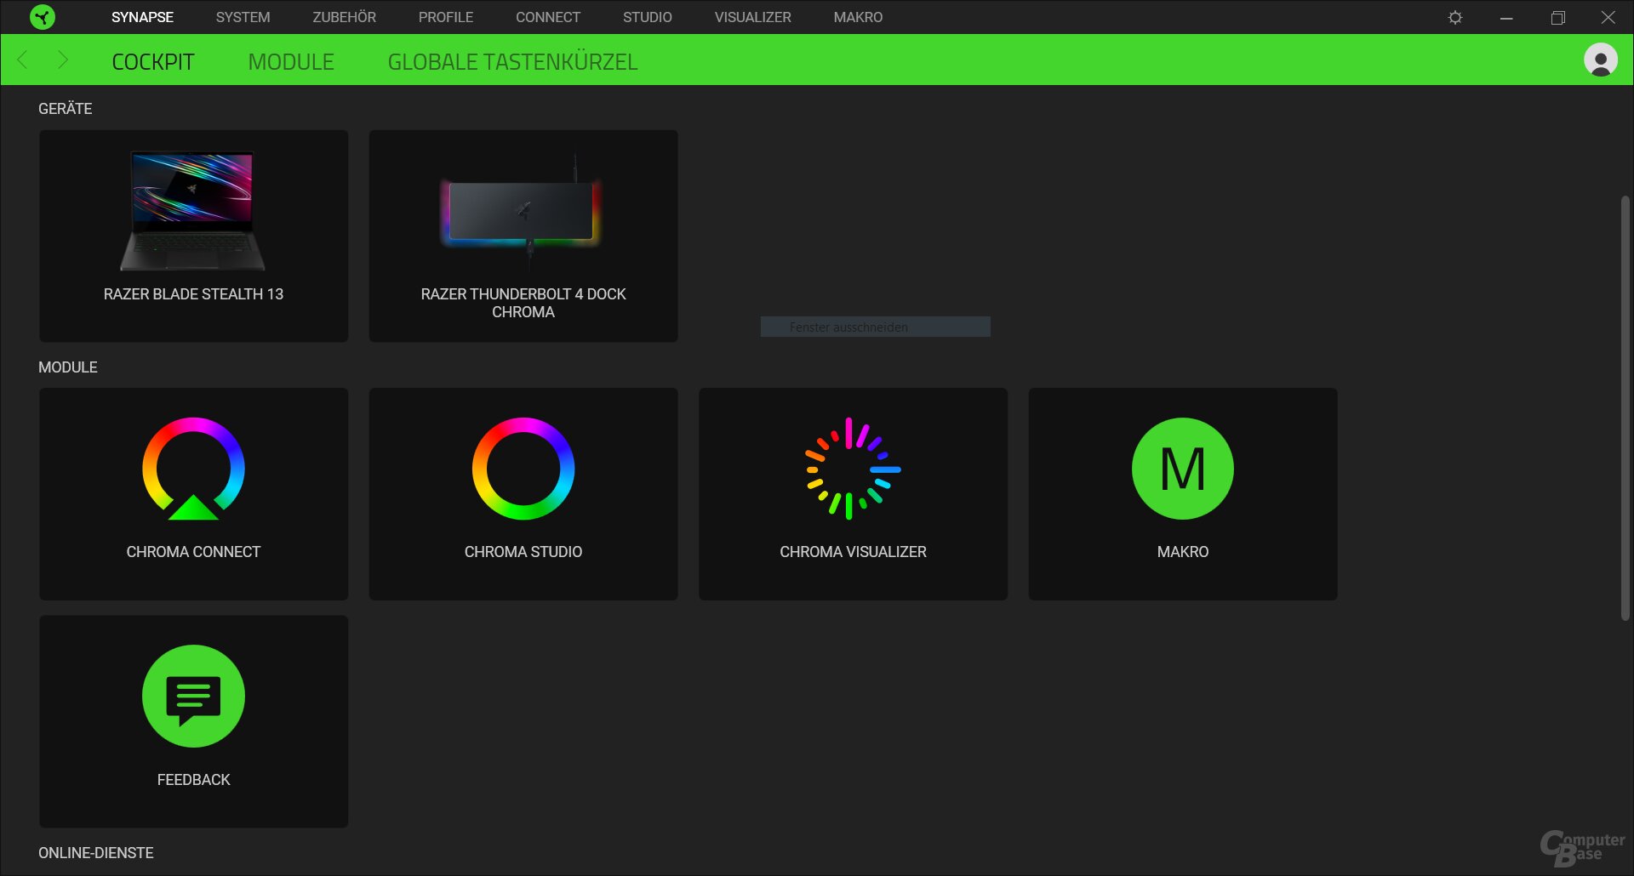Click the CHROMA VISUALIZER label
Viewport: 1634px width, 876px height.
pyautogui.click(x=853, y=552)
